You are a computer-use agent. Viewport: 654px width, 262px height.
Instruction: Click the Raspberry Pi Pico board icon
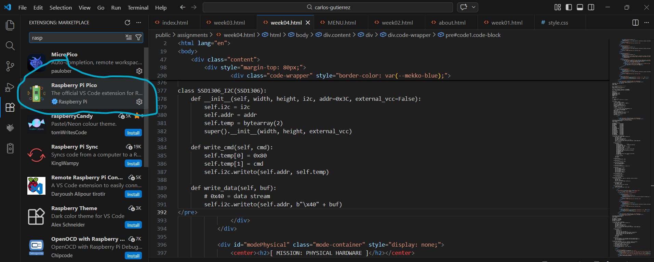[x=36, y=94]
